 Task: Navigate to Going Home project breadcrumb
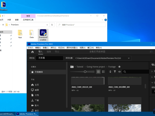[x=96, y=67]
